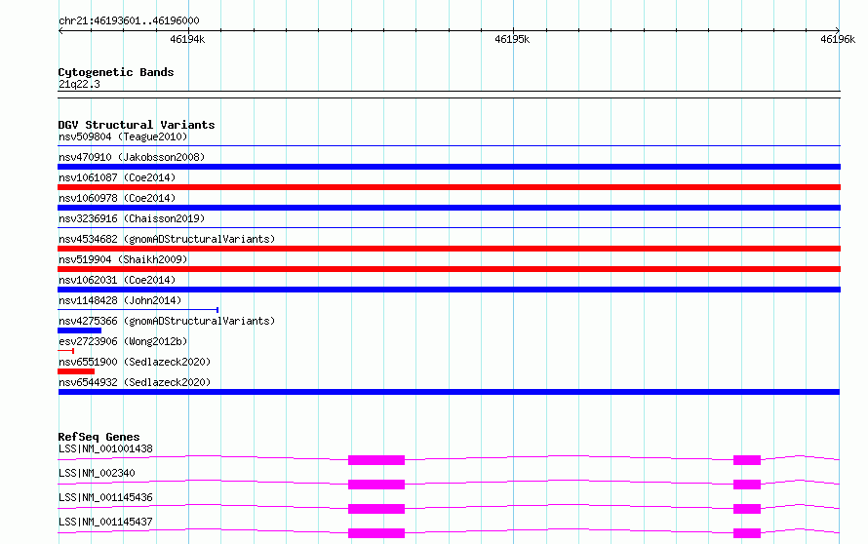Click the large magenta exon of LSS|NM_002340
The width and height of the screenshot is (868, 544).
coord(376,485)
